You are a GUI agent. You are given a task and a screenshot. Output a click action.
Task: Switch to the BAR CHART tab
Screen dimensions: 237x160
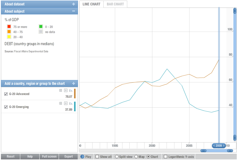click(115, 4)
